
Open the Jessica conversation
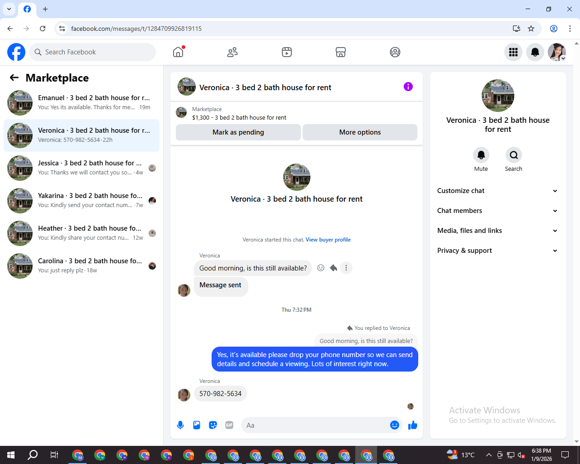pyautogui.click(x=82, y=168)
